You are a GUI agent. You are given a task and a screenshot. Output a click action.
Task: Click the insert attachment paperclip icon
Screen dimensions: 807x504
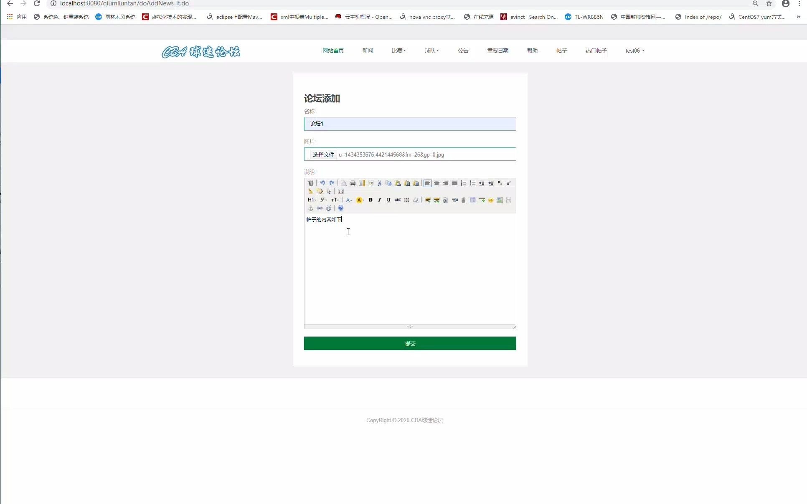coord(464,200)
